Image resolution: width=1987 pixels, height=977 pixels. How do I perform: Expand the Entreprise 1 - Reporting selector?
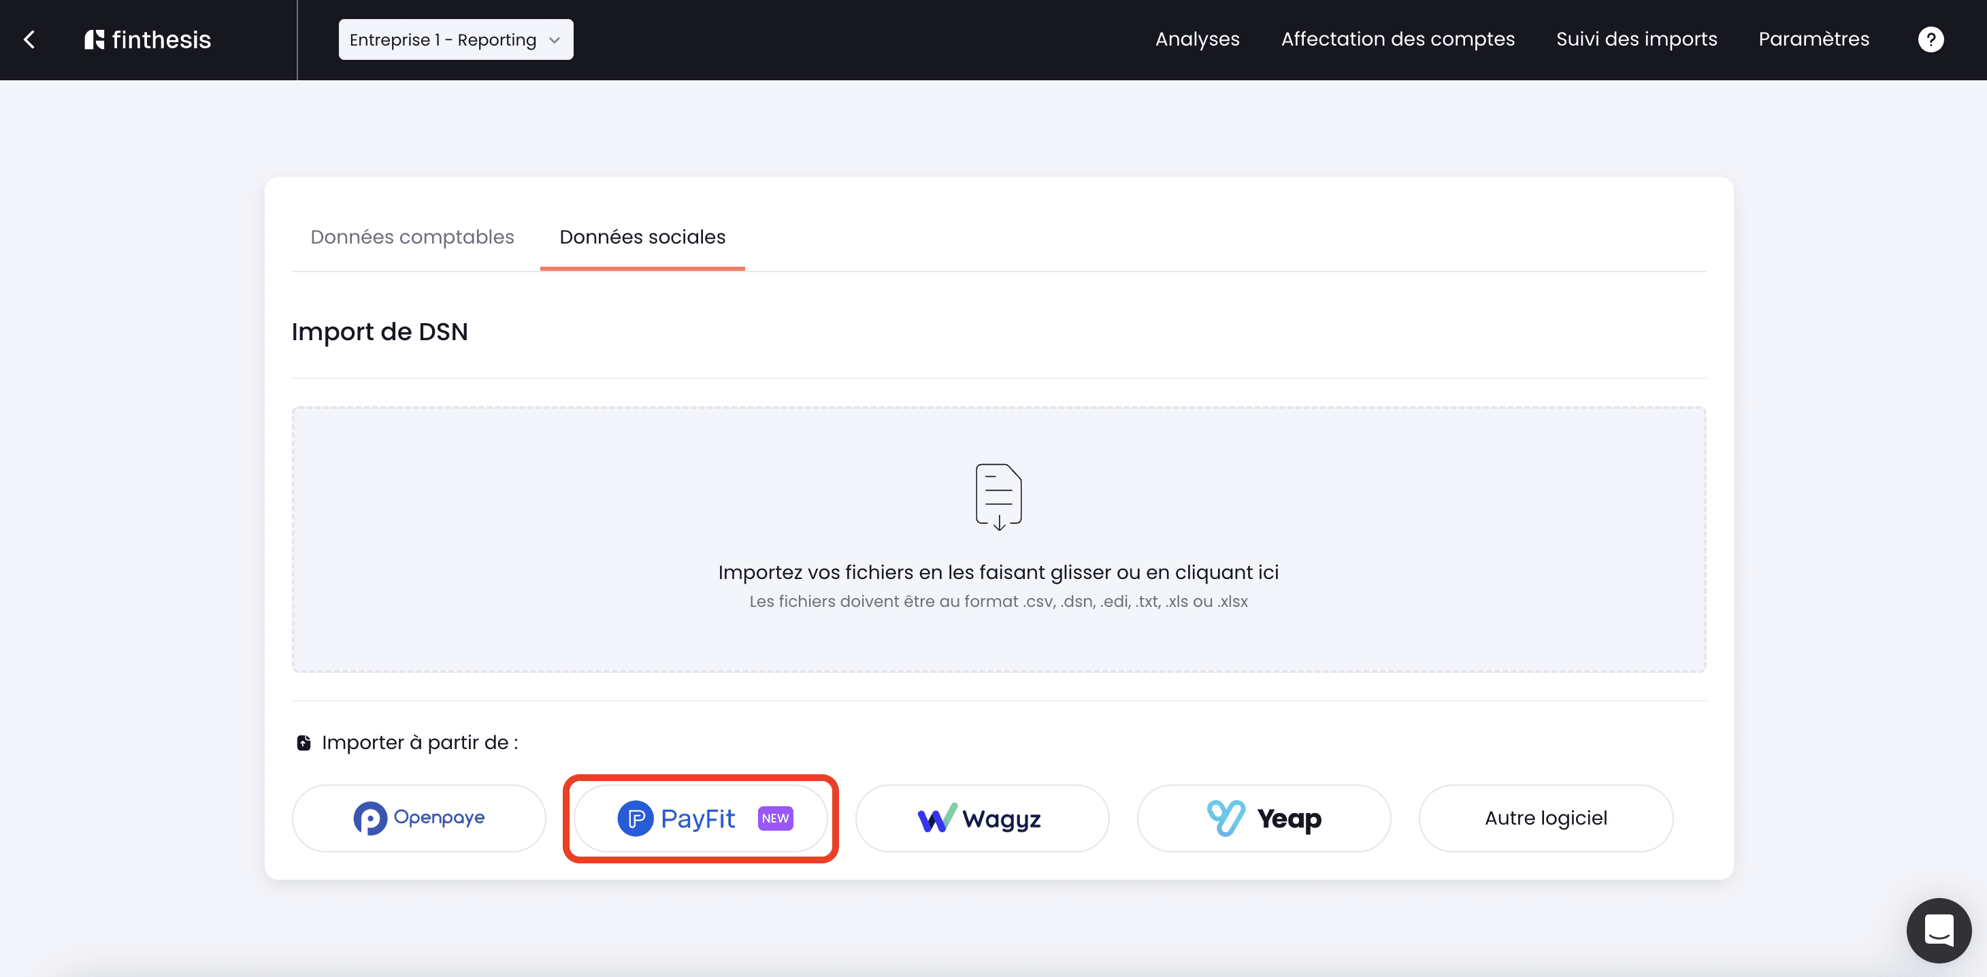pyautogui.click(x=455, y=39)
